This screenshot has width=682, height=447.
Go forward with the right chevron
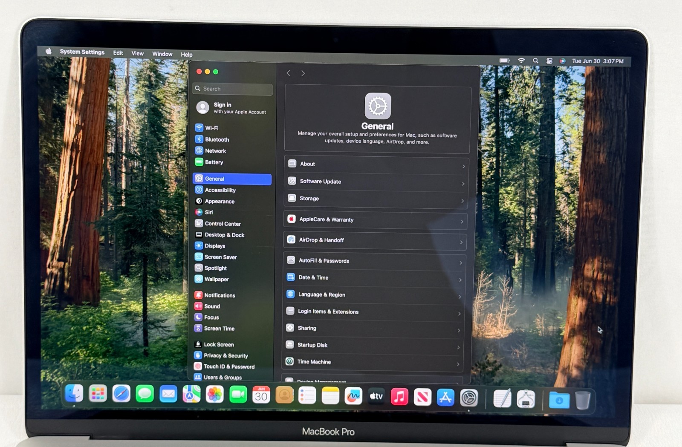303,73
